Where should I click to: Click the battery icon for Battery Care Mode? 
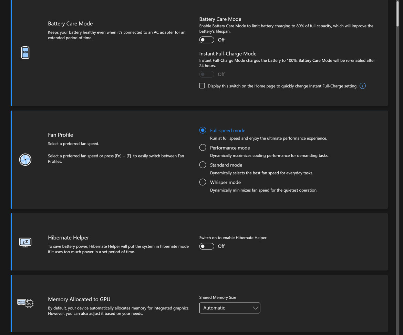point(25,52)
